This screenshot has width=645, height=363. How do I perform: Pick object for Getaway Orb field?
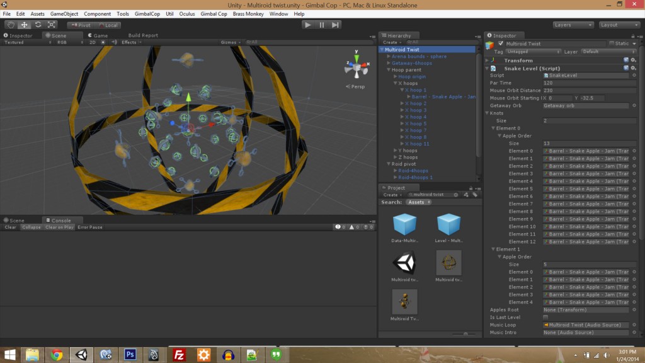click(634, 106)
